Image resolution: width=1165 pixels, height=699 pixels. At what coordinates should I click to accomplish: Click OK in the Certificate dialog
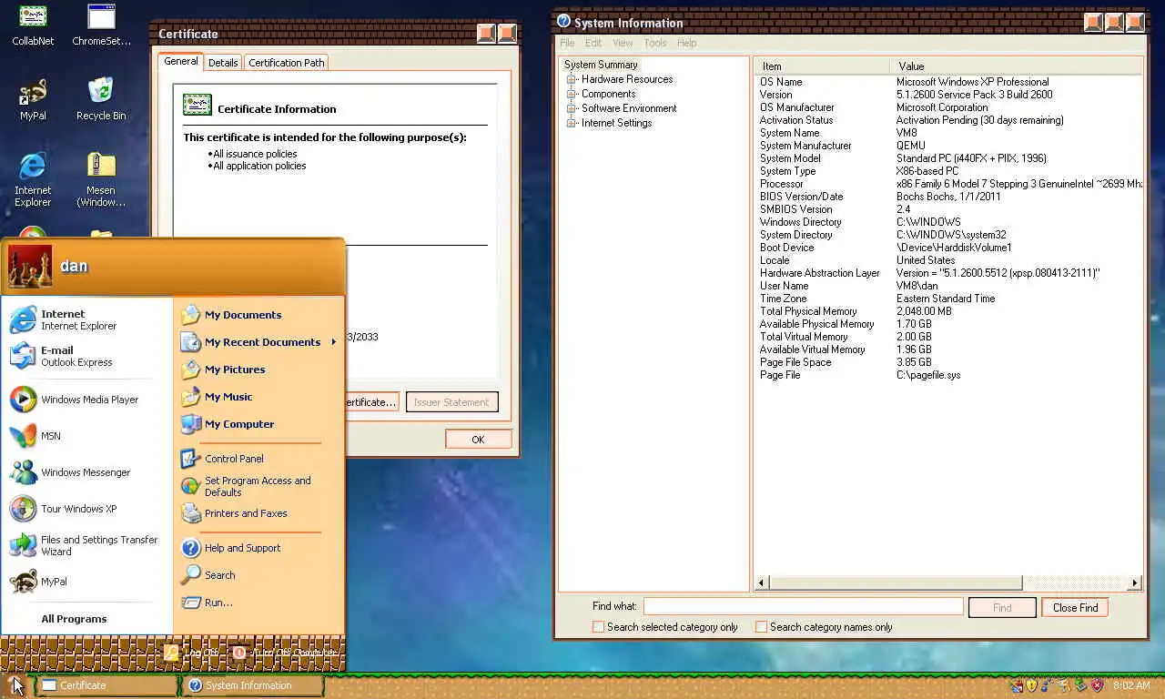(478, 440)
